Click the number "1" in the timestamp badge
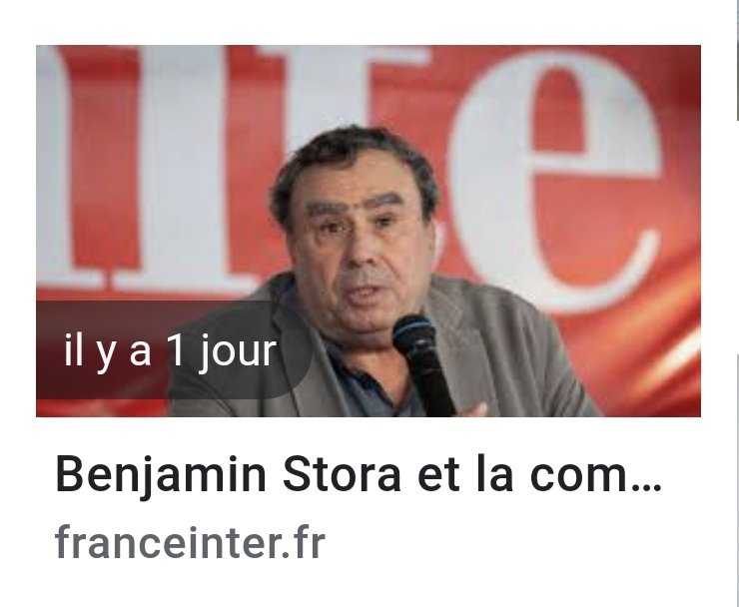Viewport: 739px width, 607px height. click(x=175, y=349)
